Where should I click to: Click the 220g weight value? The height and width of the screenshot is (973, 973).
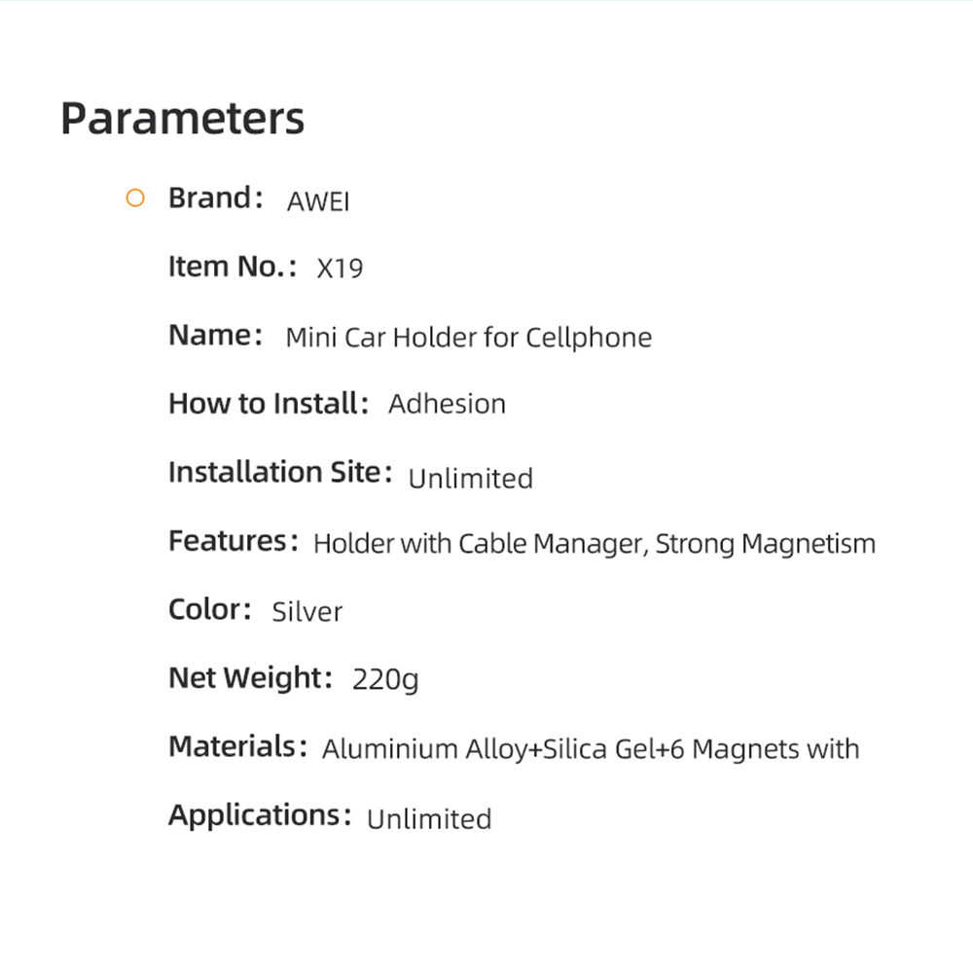385,680
